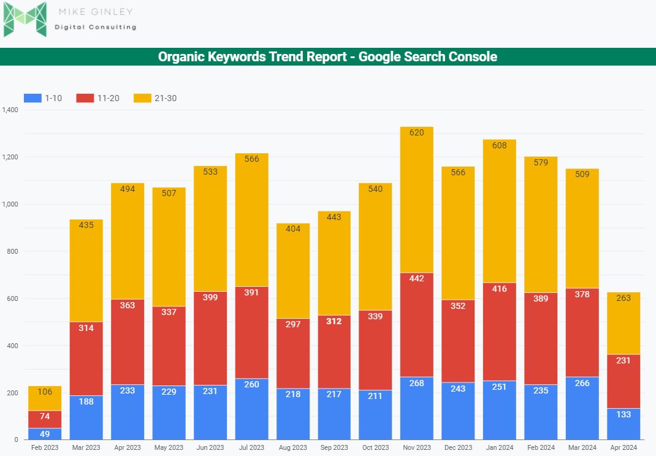Image resolution: width=656 pixels, height=456 pixels.
Task: Click the Dec 2023 blue segment labeled 243
Action: point(459,411)
